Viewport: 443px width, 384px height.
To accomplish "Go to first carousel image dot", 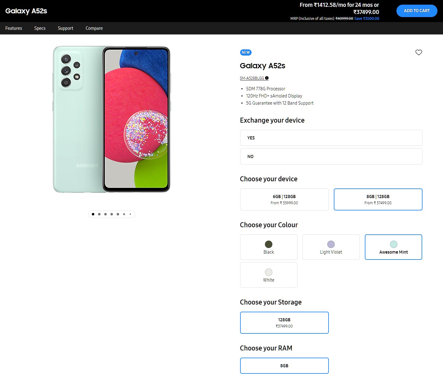I will pyautogui.click(x=93, y=214).
